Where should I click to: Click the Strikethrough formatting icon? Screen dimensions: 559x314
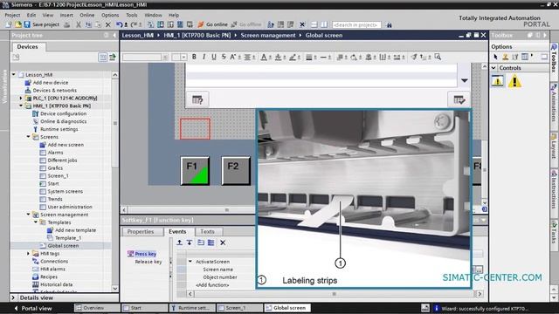pyautogui.click(x=224, y=57)
